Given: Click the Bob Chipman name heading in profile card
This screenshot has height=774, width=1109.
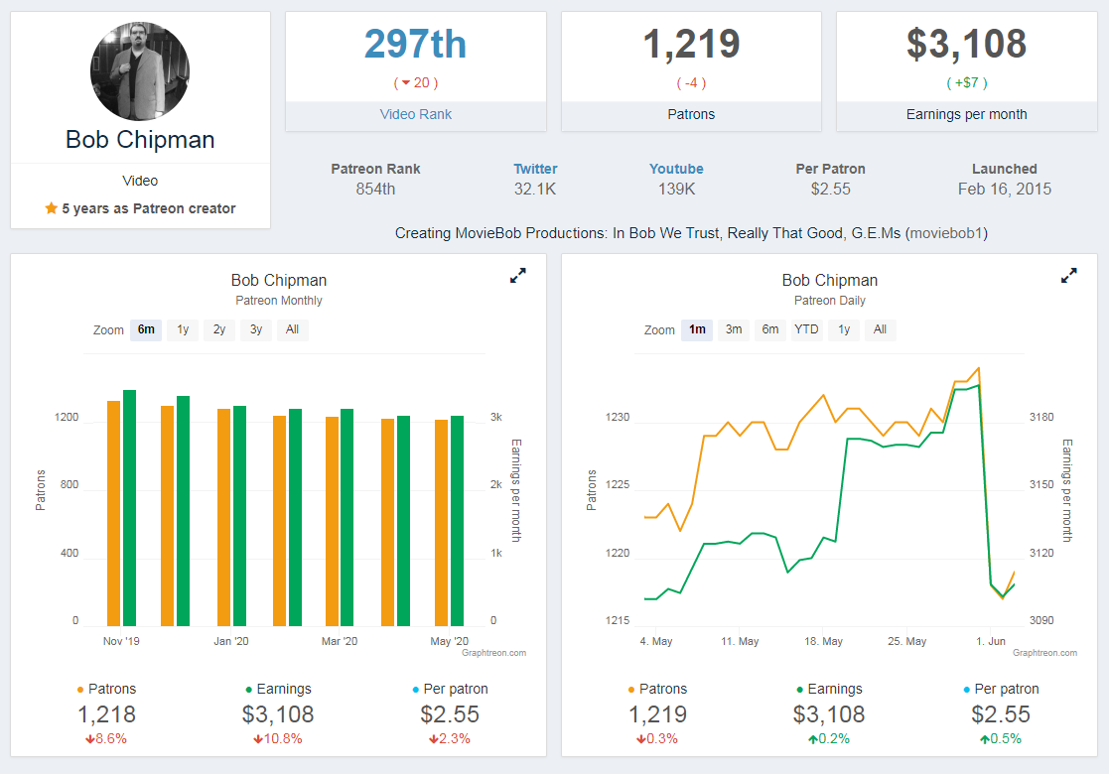Looking at the screenshot, I should click(140, 140).
